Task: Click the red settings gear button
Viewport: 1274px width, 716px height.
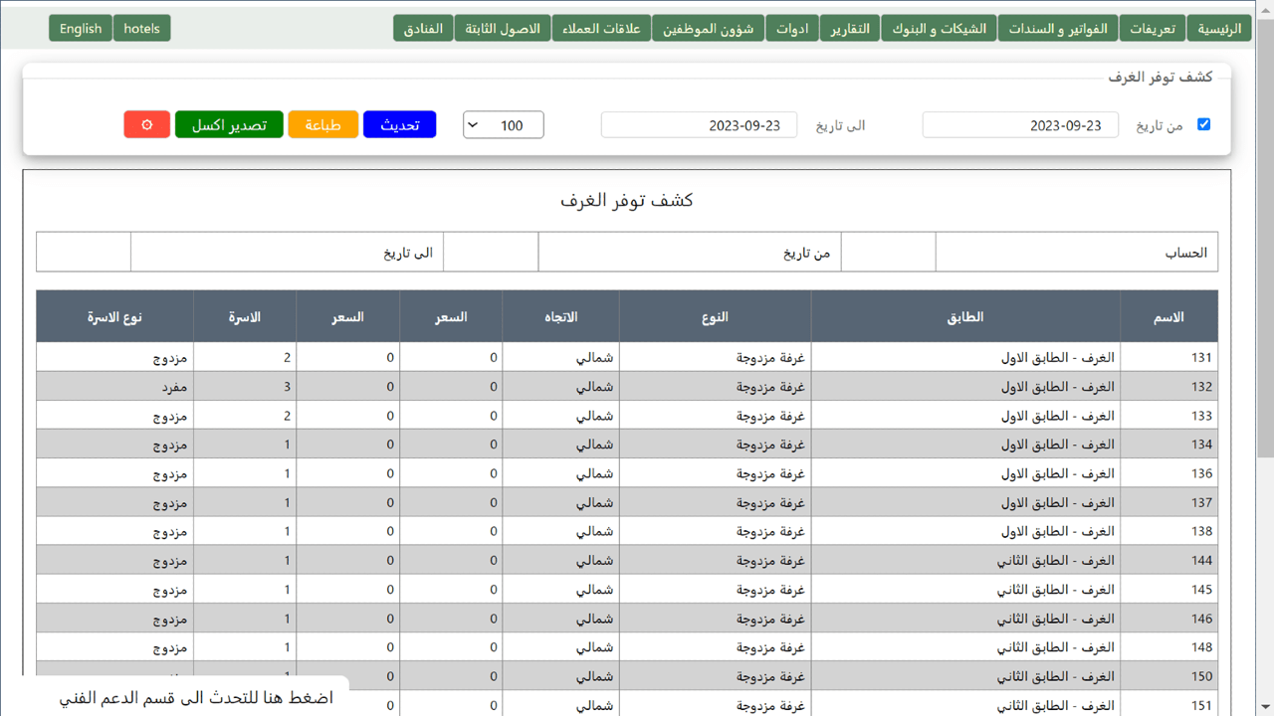Action: 147,125
